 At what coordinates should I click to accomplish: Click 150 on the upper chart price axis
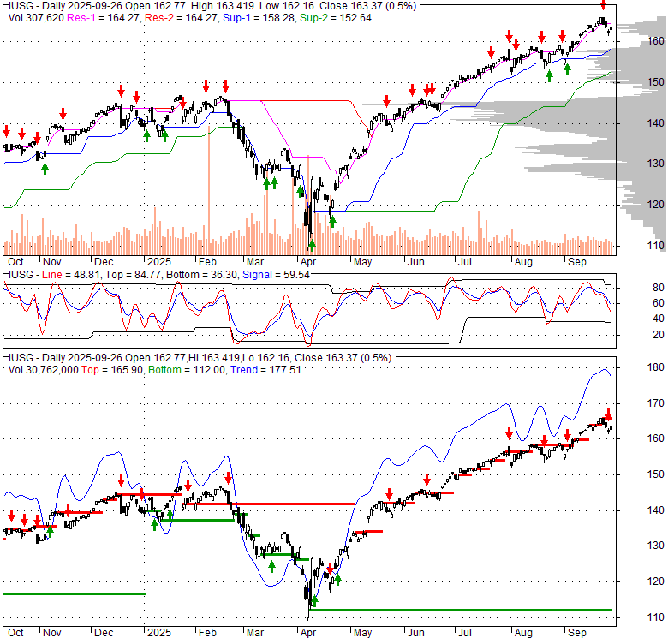pos(655,81)
